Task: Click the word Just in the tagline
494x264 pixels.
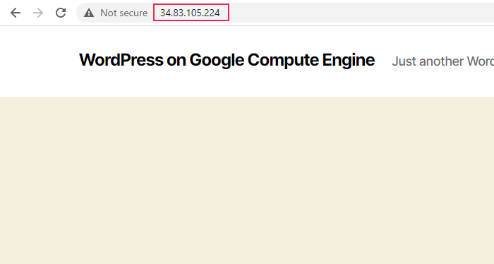Action: [404, 61]
